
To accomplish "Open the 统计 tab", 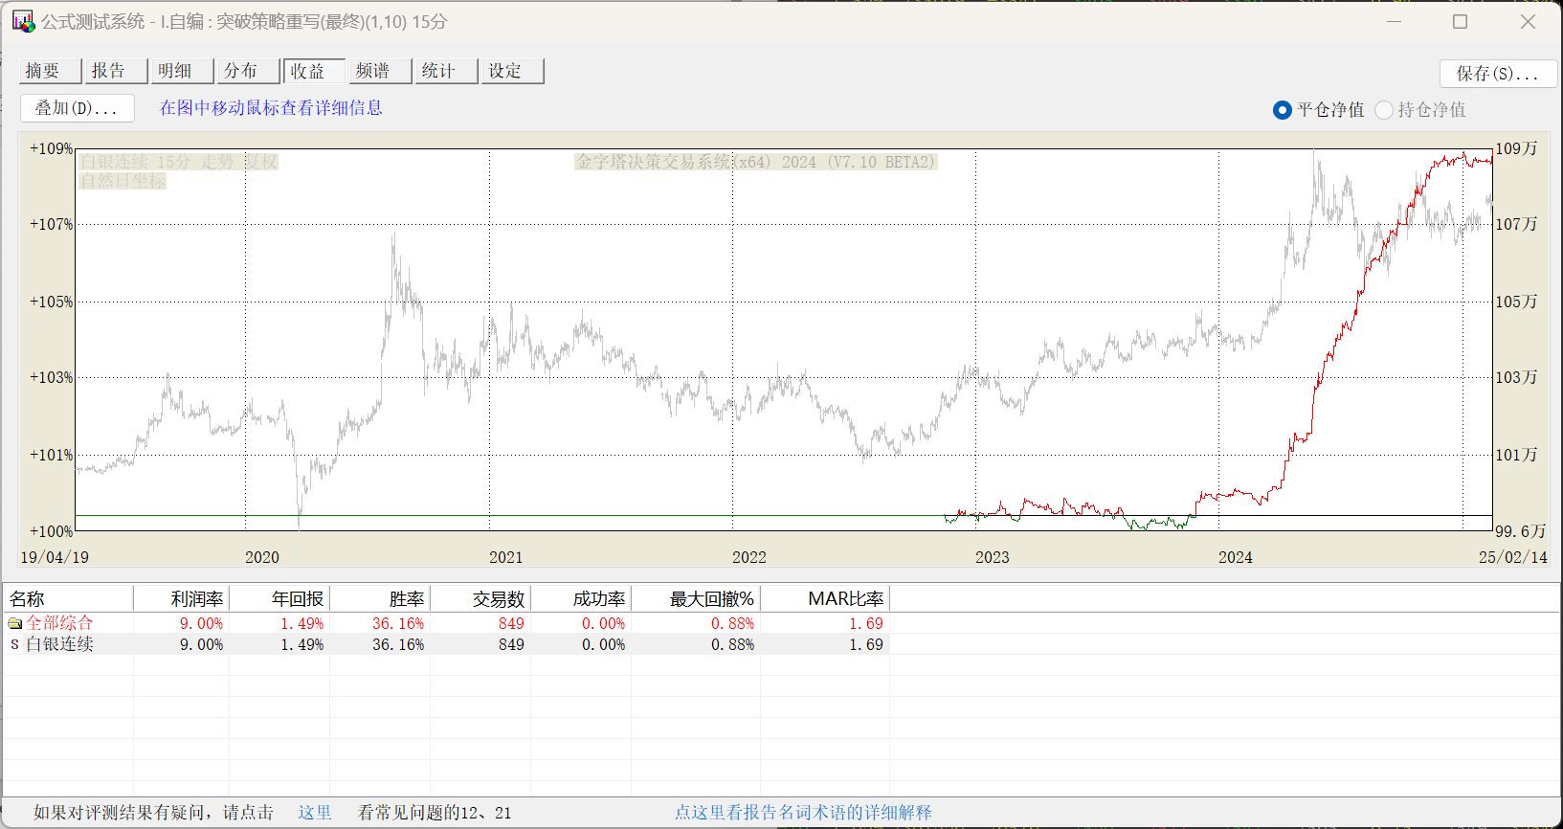I will pyautogui.click(x=447, y=71).
